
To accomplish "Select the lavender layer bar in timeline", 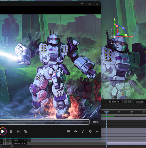I will [x=126, y=143].
